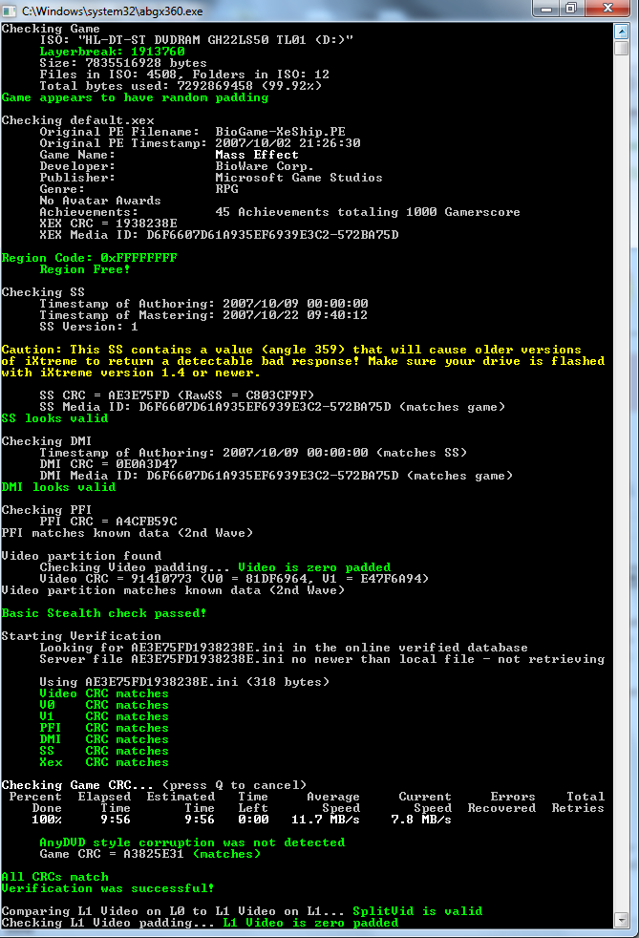
Task: Click the 'V0 CRC matches' line
Action: pyautogui.click(x=104, y=705)
